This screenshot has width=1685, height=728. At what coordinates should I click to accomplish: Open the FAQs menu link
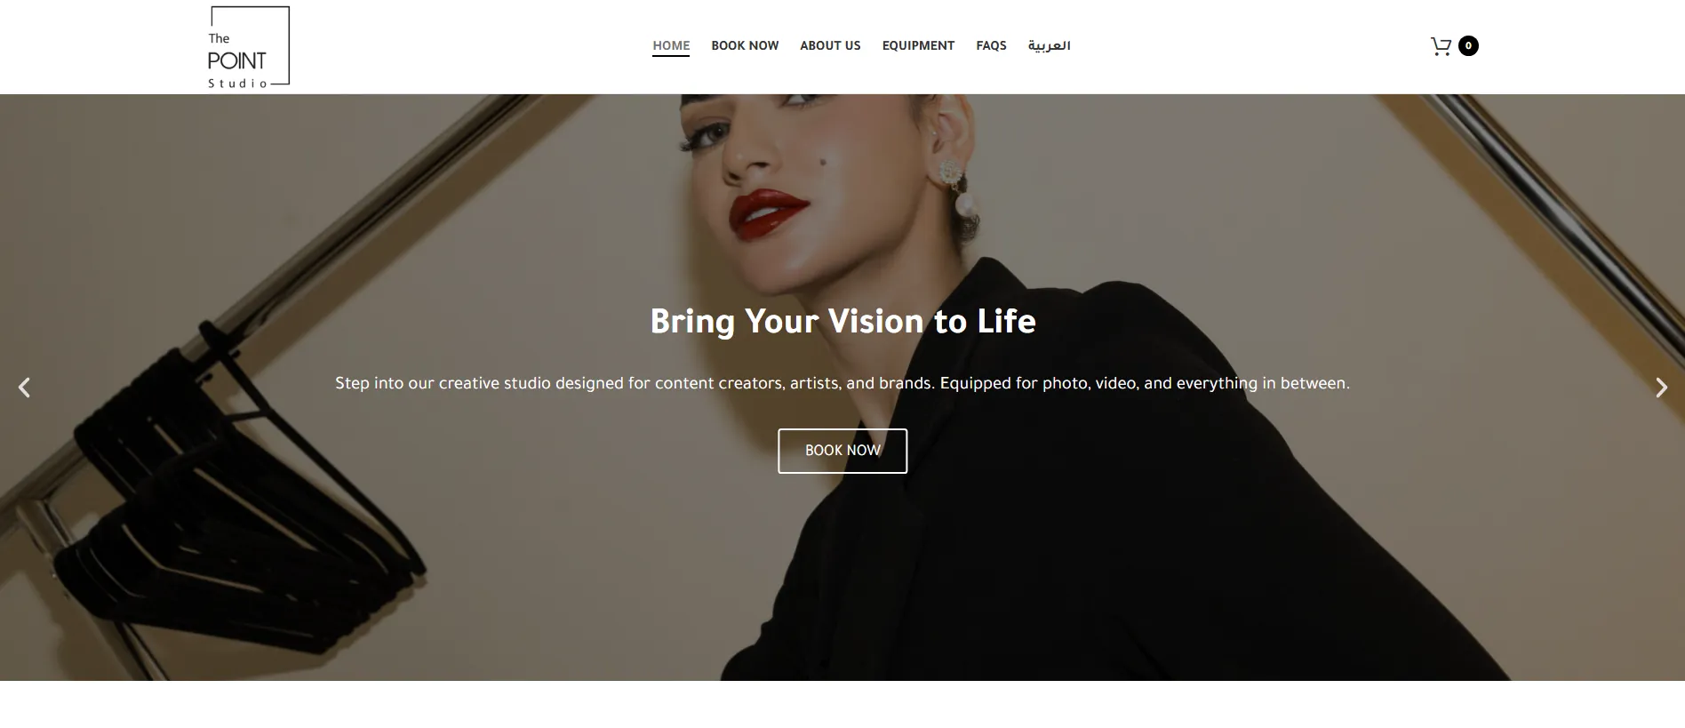coord(991,45)
